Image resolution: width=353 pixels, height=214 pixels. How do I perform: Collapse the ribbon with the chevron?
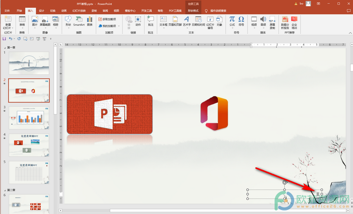(350, 33)
